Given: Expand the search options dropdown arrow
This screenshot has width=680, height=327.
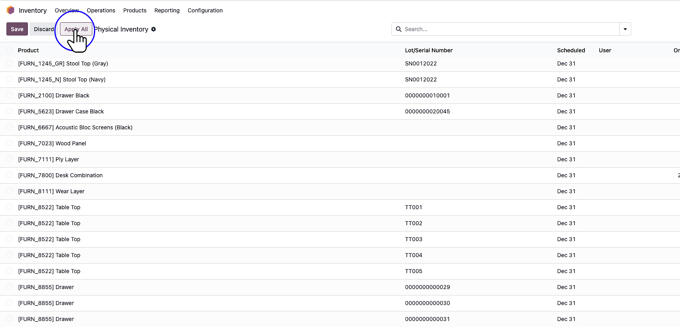Looking at the screenshot, I should pos(625,29).
